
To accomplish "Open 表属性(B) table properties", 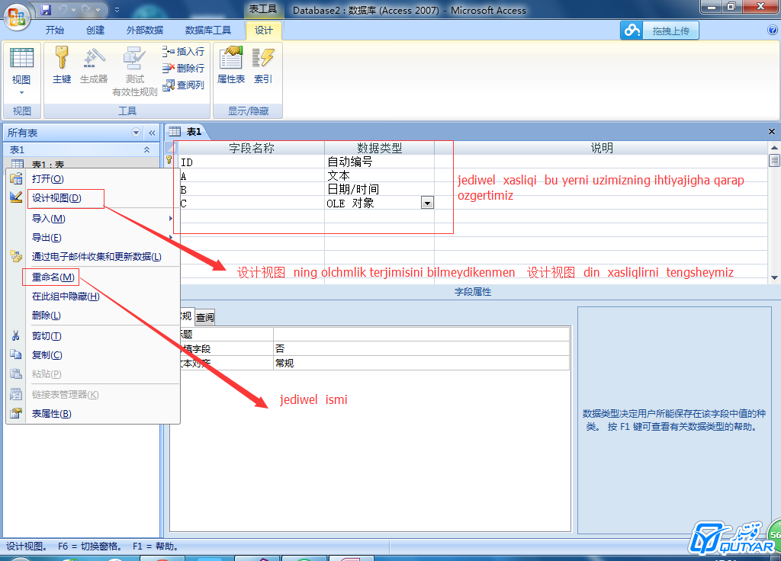I will [93, 414].
